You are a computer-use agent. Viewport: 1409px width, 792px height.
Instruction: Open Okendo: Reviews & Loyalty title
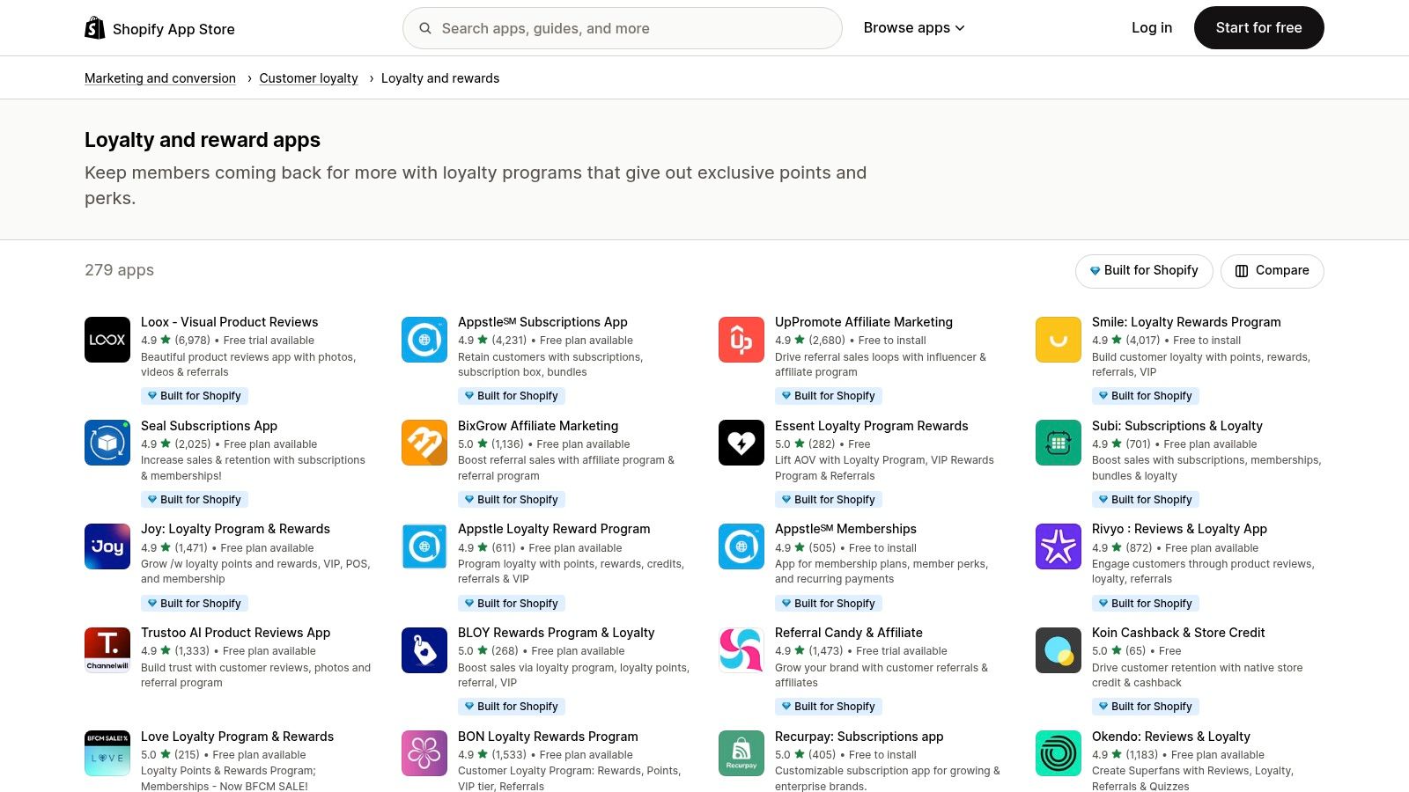(x=1171, y=737)
